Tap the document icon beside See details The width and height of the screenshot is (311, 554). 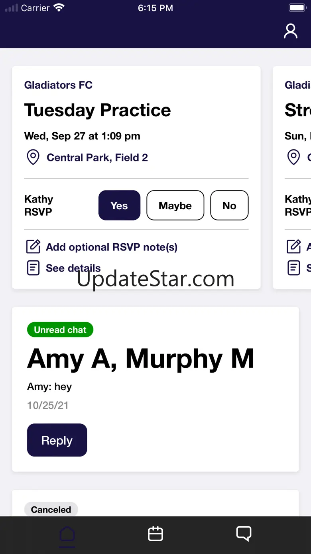click(33, 268)
